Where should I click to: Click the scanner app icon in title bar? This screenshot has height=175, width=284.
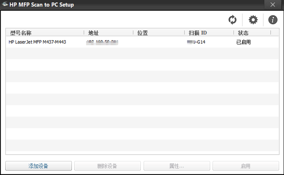pyautogui.click(x=5, y=5)
